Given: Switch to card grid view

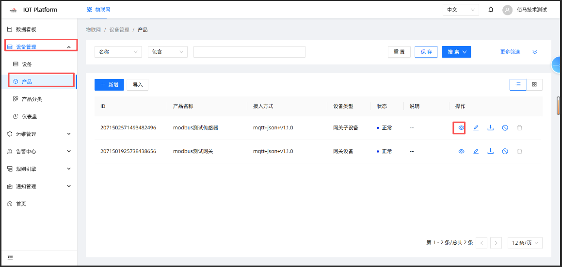Looking at the screenshot, I should (x=534, y=84).
